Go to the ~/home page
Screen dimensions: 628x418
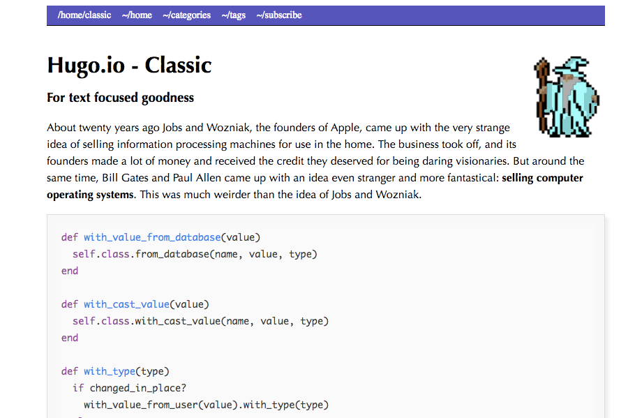click(x=137, y=15)
